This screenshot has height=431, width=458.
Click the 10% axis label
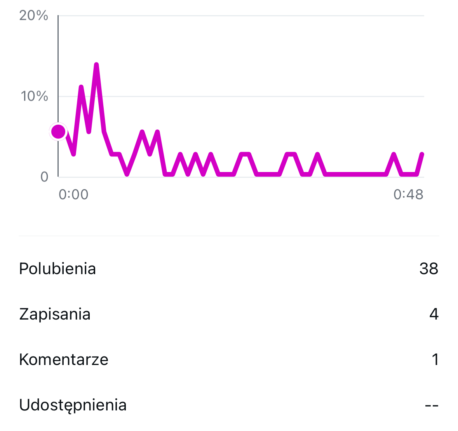click(35, 96)
